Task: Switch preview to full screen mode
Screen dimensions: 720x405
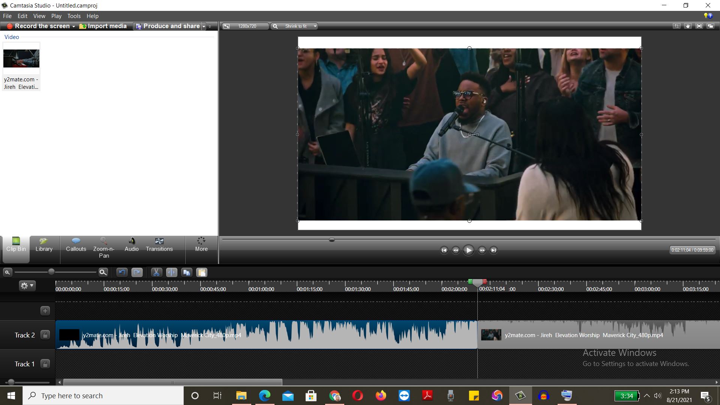Action: coord(699,26)
